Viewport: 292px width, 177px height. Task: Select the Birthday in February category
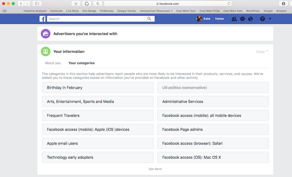[x=98, y=87]
